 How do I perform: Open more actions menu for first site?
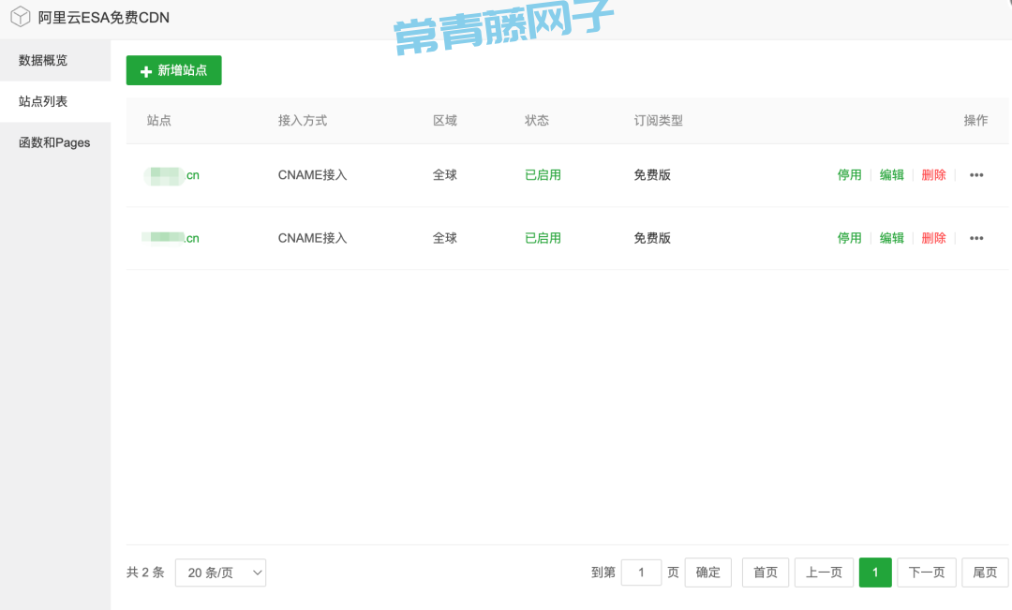[x=976, y=175]
